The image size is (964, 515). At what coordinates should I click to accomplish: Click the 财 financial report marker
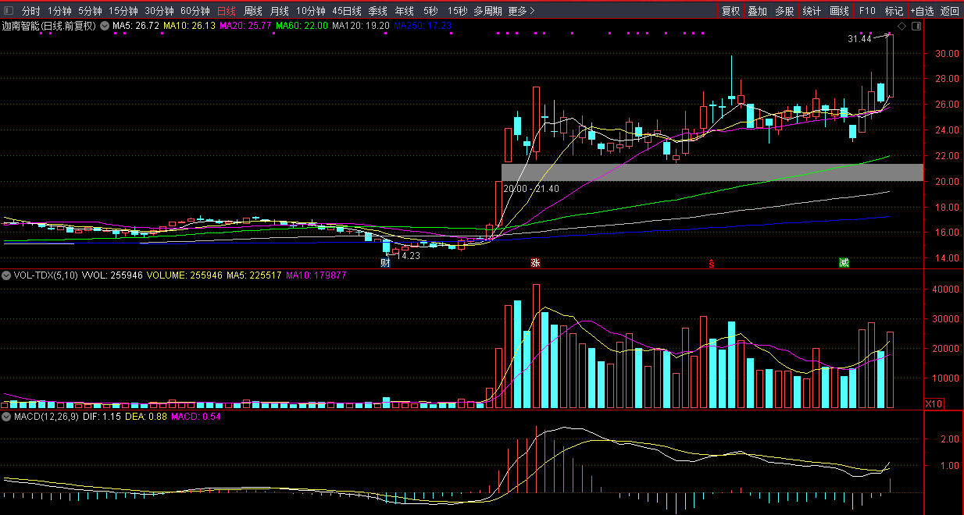click(x=385, y=263)
